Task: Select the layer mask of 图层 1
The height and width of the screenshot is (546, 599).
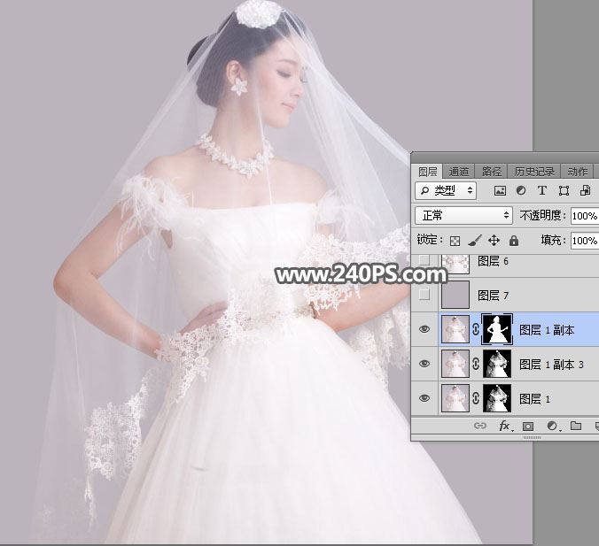Action: 497,398
